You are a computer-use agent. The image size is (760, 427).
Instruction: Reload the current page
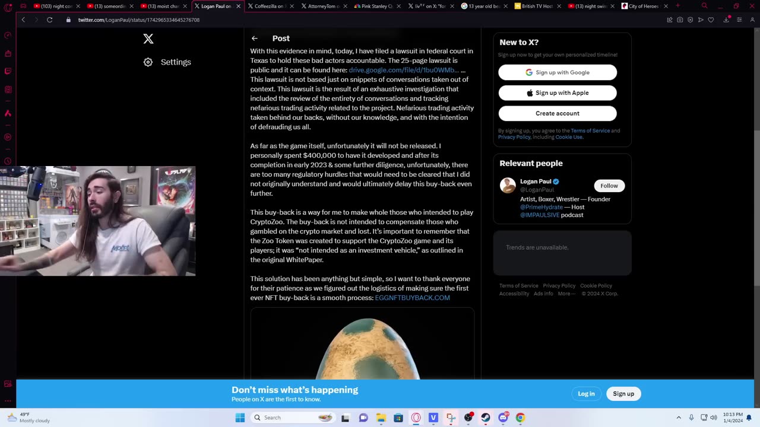coord(50,20)
